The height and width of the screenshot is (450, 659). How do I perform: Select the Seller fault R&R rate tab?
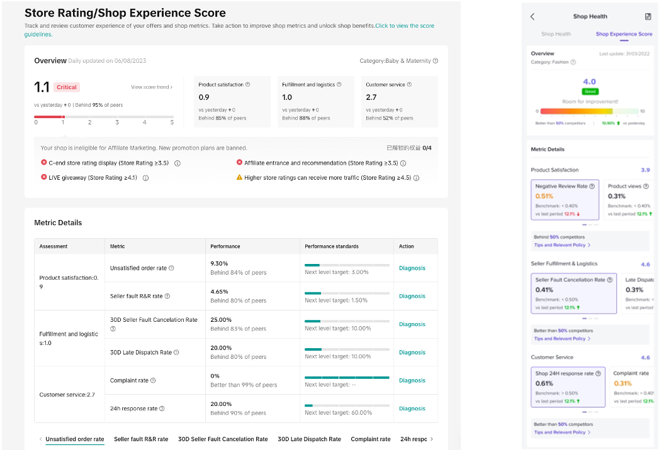[141, 439]
